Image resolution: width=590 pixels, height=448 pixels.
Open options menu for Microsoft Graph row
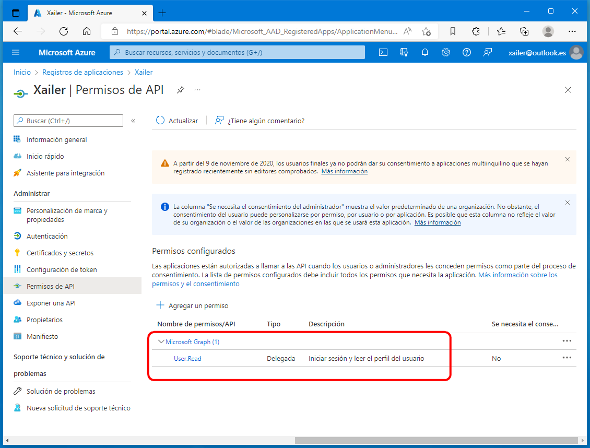pyautogui.click(x=567, y=341)
